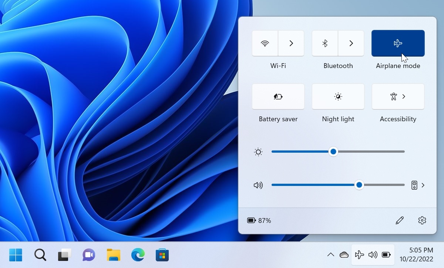
Task: Toggle the Bluetooth icon button
Action: click(325, 43)
